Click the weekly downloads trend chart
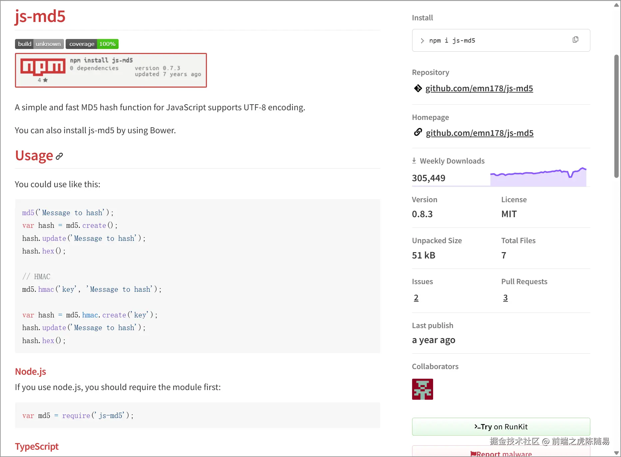Viewport: 621px width, 457px height. 538,176
